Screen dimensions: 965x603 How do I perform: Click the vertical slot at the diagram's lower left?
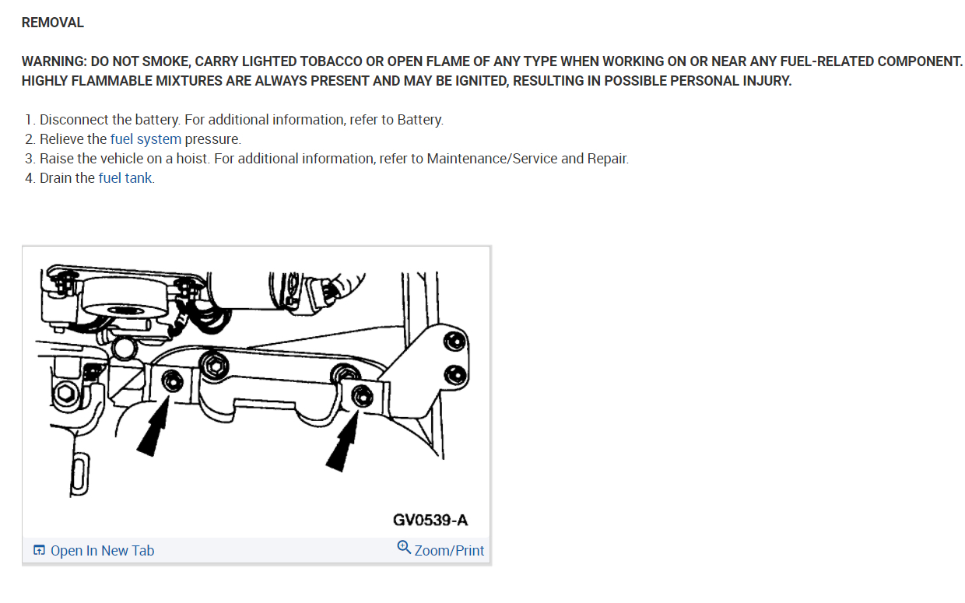coord(77,476)
